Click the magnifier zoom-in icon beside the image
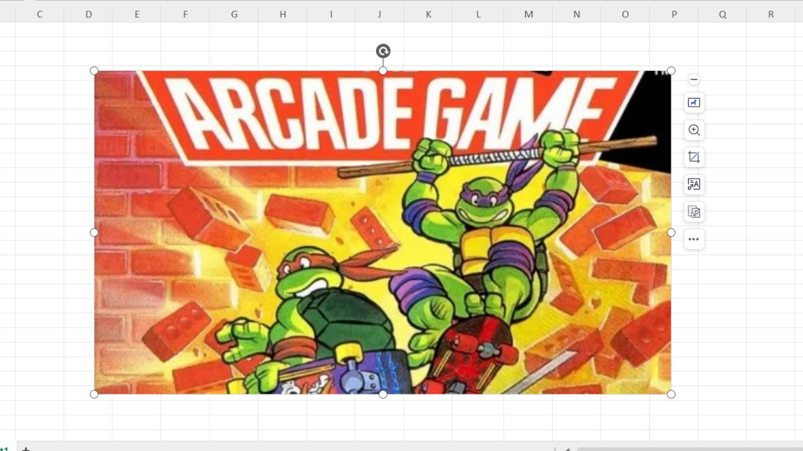The height and width of the screenshot is (451, 803). click(694, 130)
